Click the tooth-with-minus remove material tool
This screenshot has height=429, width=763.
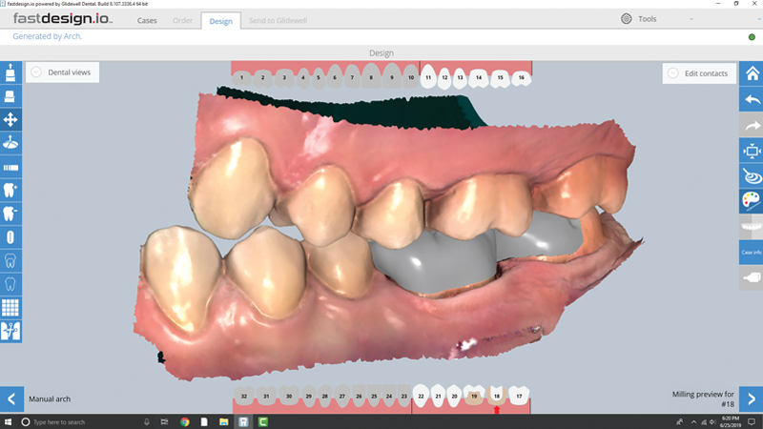[x=11, y=214]
